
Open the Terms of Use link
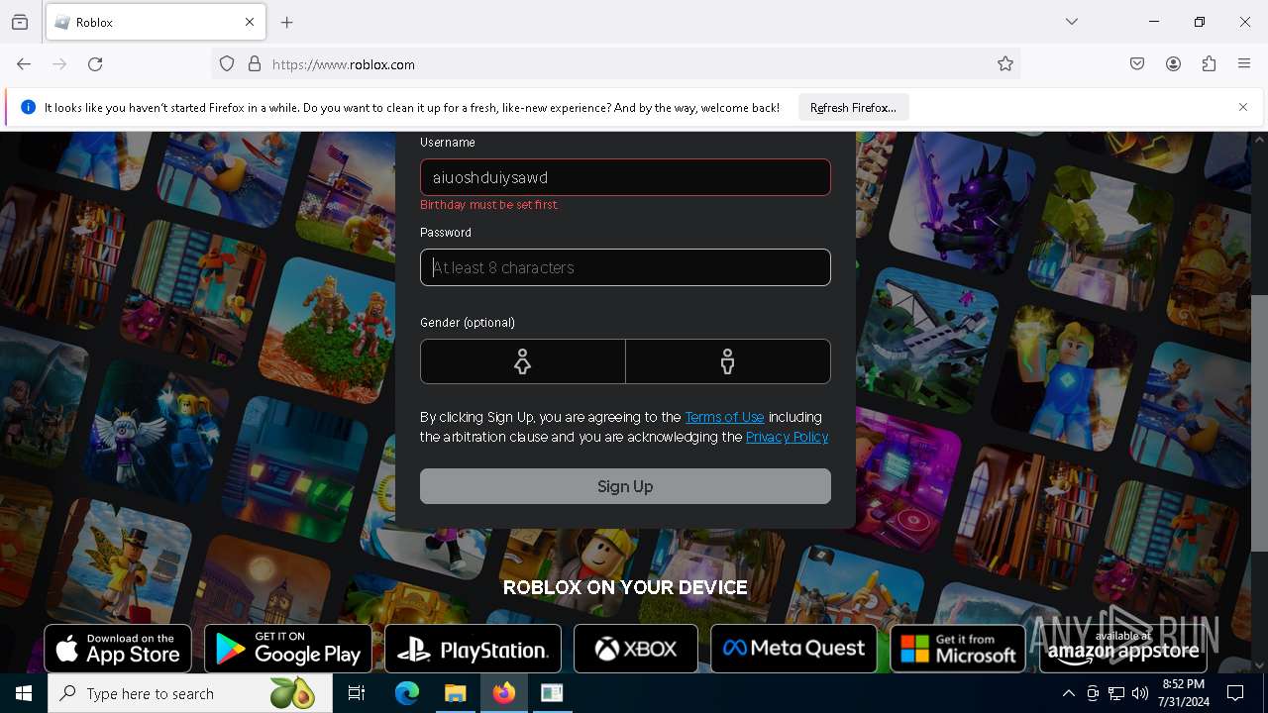coord(724,417)
